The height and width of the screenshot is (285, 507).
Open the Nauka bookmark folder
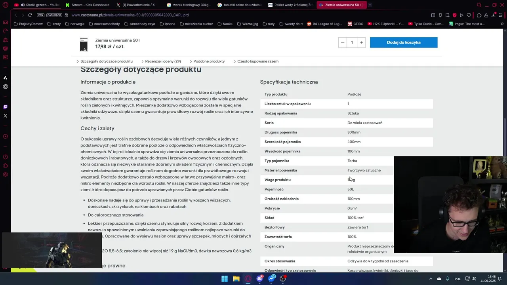pyautogui.click(x=225, y=24)
